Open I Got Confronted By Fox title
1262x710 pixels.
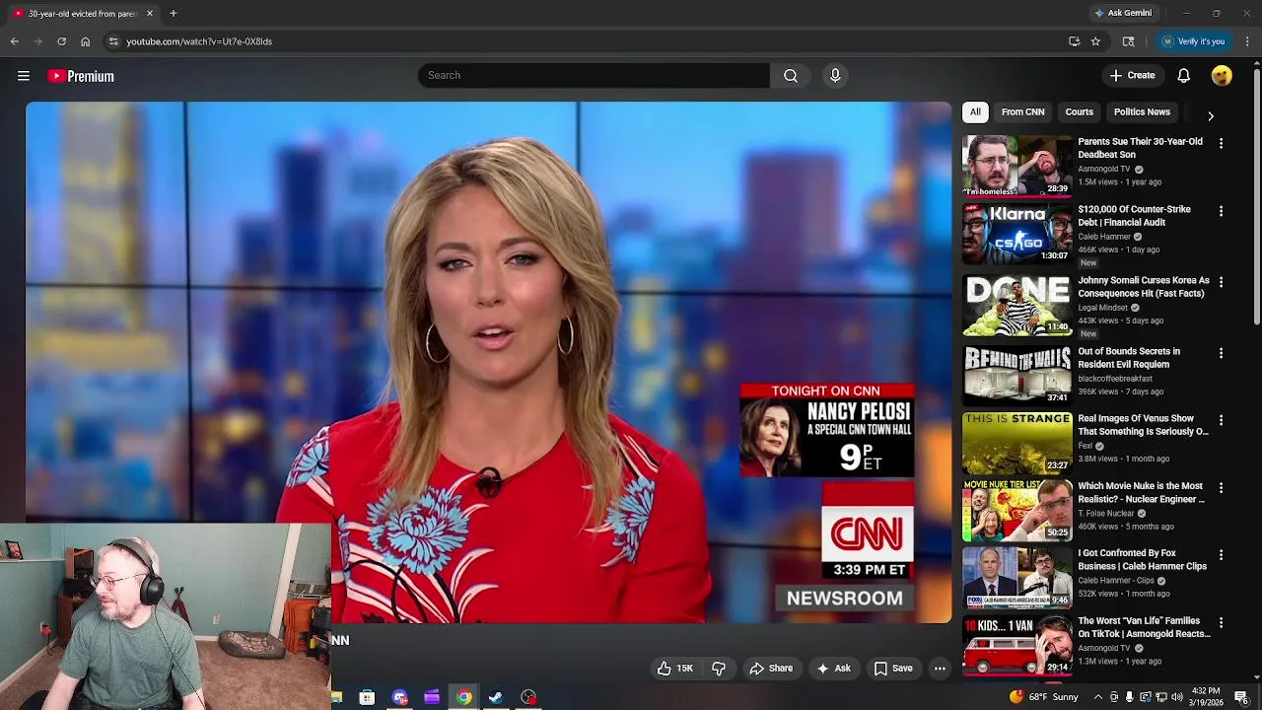[1142, 560]
